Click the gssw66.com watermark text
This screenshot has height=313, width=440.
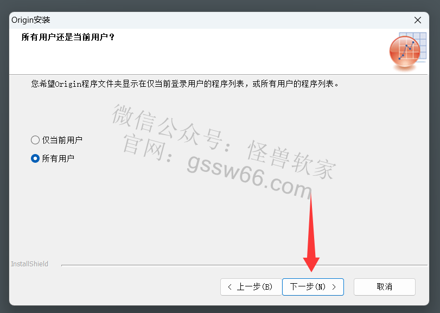pyautogui.click(x=249, y=177)
